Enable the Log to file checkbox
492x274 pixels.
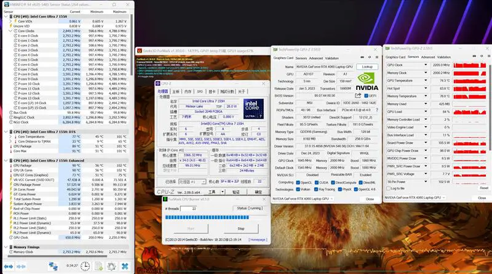coord(389,188)
